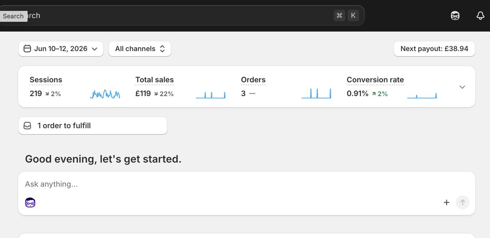Click the ⌘ shortcut key badge in search
This screenshot has height=238, width=490.
click(339, 15)
